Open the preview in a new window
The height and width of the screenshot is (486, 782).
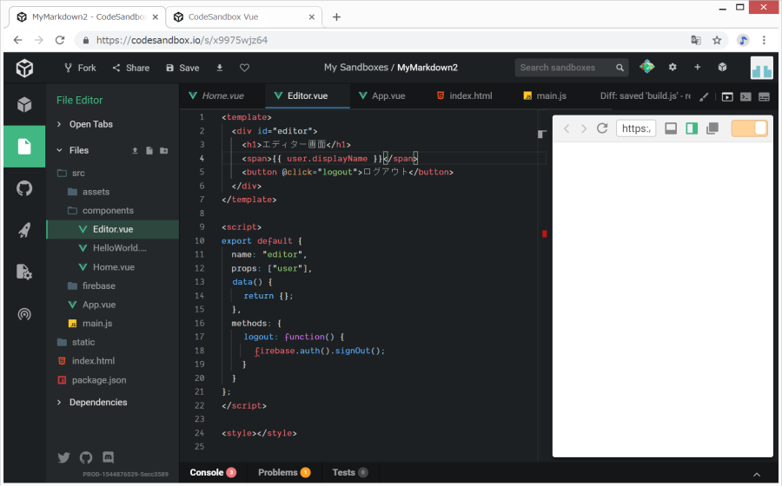[x=712, y=128]
